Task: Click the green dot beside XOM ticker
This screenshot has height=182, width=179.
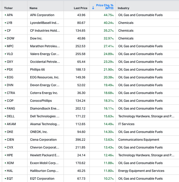Action: point(5,163)
